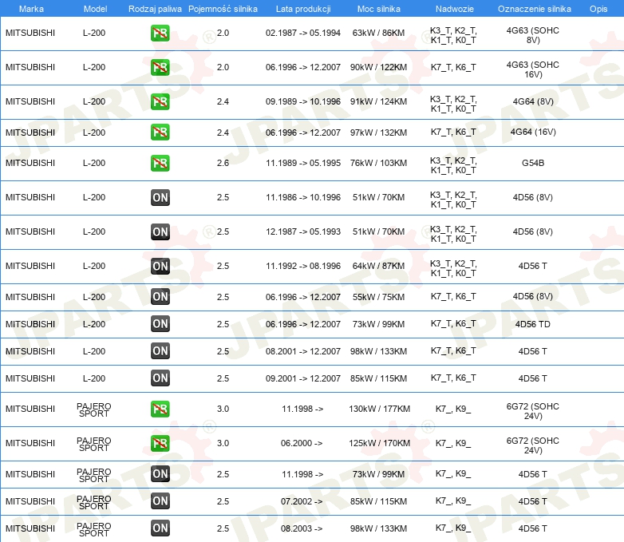Click the ON icon in the Pajero Sport 07.2002 row
Viewport: 624px width, 542px height.
160,501
